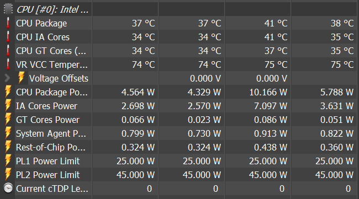Select the VR VCC Temperature row label

[52, 65]
